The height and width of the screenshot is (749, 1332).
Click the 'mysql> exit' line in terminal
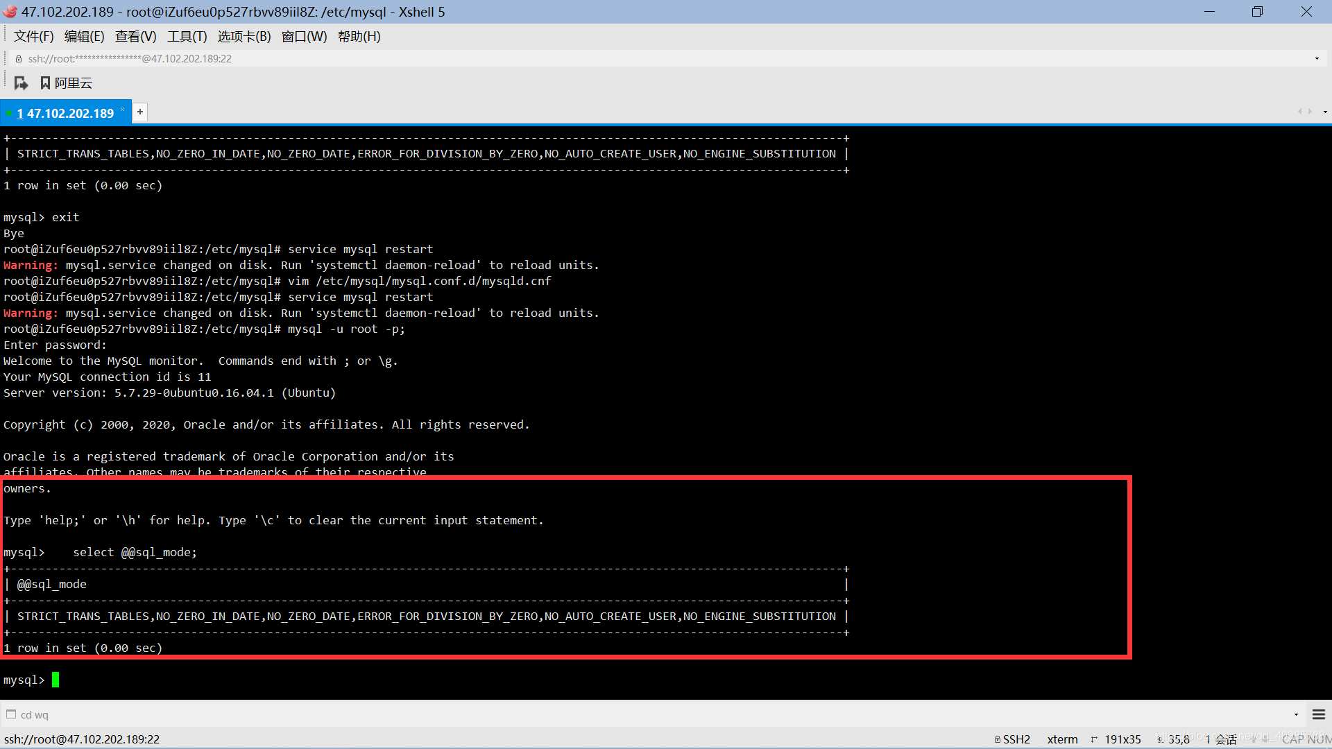42,217
